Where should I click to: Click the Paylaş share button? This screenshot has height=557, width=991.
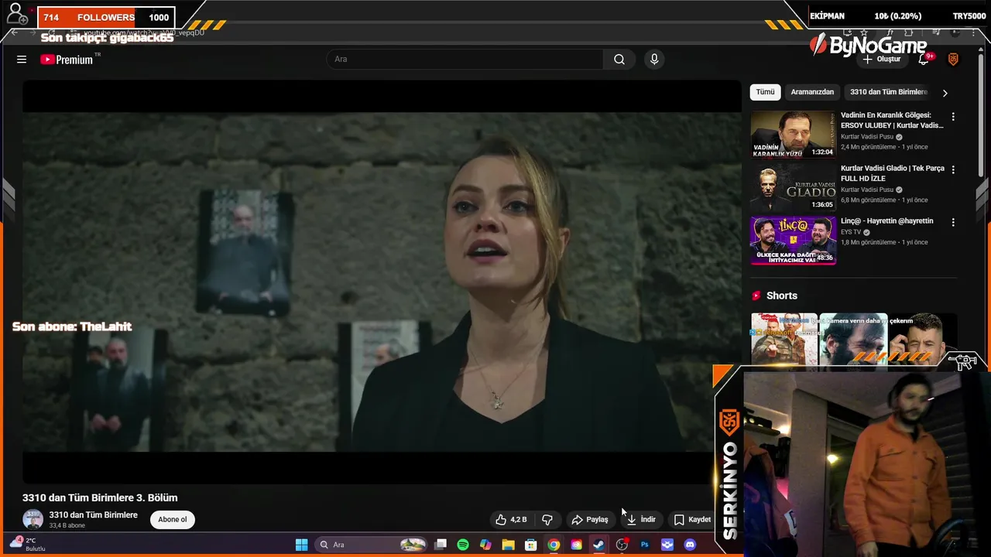pyautogui.click(x=590, y=520)
